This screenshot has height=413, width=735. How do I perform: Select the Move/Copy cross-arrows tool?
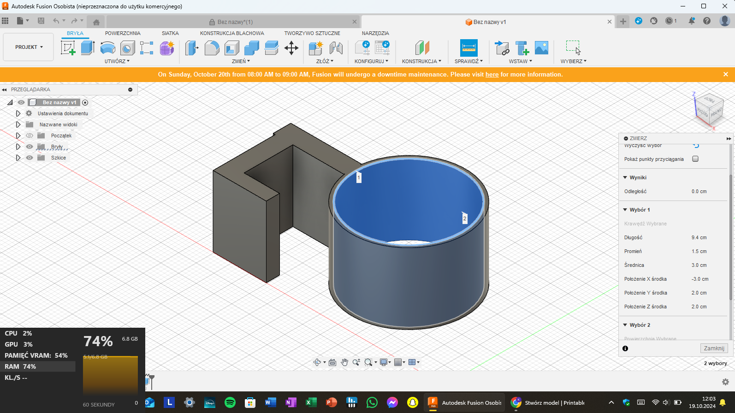pos(291,47)
